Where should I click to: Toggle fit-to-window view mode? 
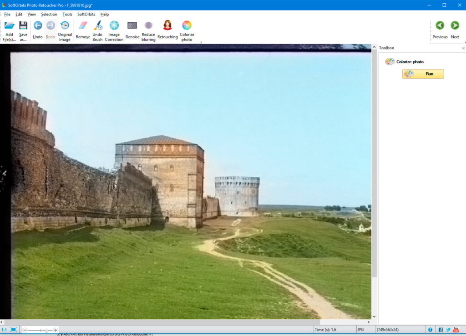(13, 330)
